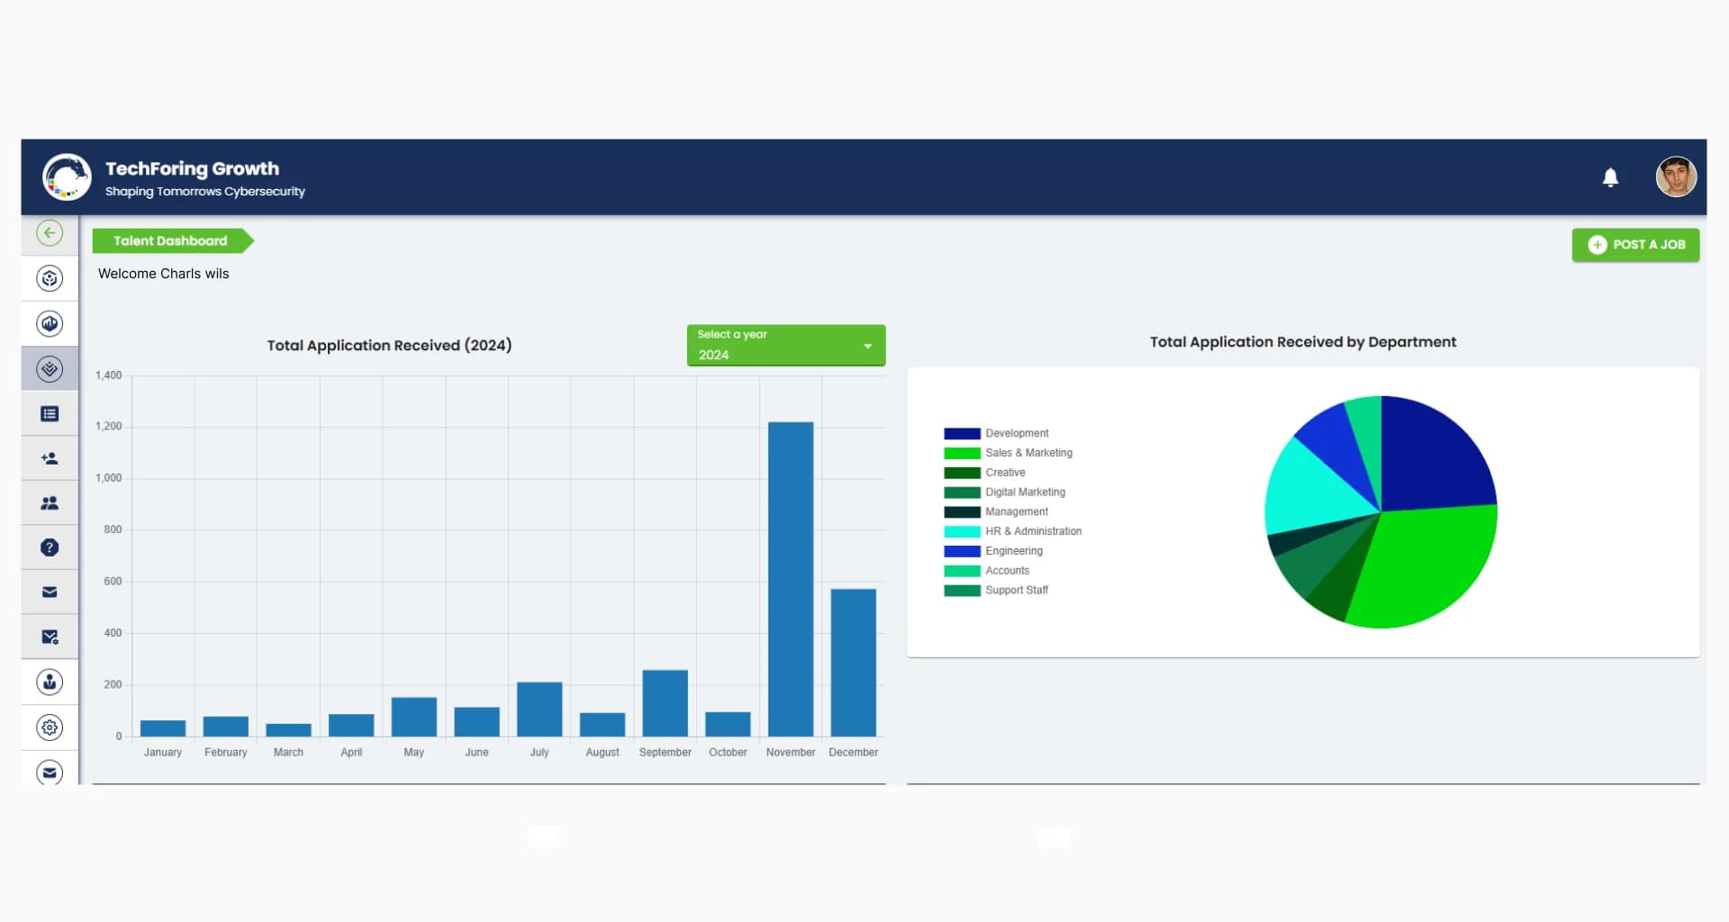Open the help question mark icon
Viewport: 1729px width, 922px height.
click(x=50, y=547)
